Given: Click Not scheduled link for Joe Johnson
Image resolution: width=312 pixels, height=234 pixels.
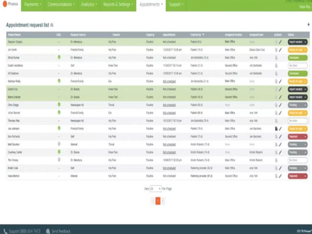Looking at the screenshot, I should point(169,129).
